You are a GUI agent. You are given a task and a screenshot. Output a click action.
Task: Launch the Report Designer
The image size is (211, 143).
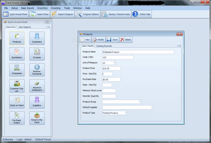63,14
